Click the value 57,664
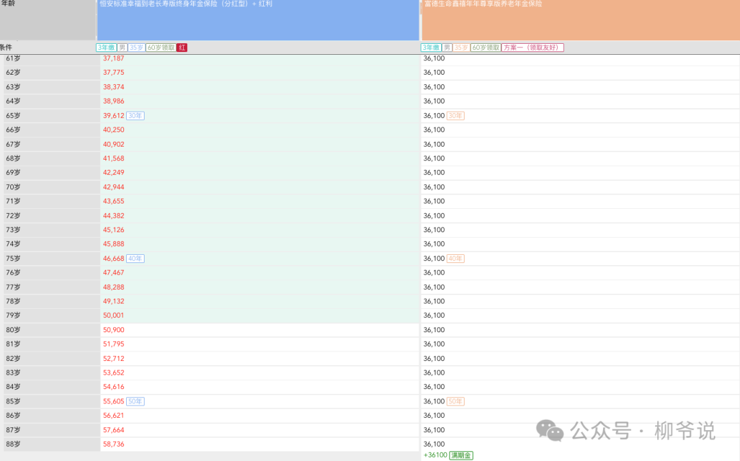 point(114,430)
